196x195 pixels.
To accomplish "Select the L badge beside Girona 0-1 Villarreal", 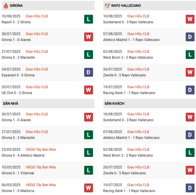I will pyautogui.click(x=88, y=170).
